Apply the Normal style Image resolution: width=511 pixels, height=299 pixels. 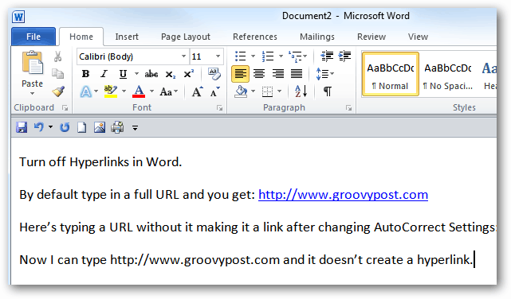(391, 74)
